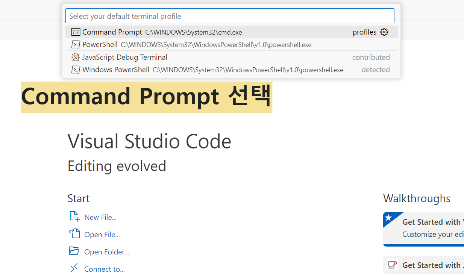
Task: Click the PowerShell terminal icon
Action: [76, 45]
